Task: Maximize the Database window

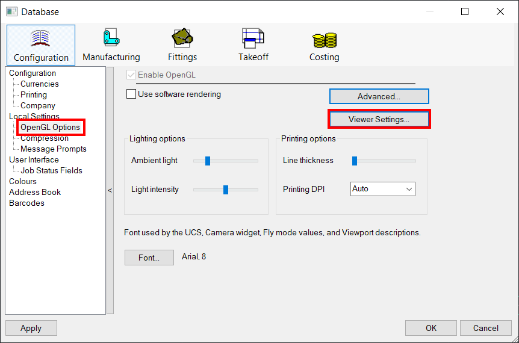Action: tap(465, 11)
